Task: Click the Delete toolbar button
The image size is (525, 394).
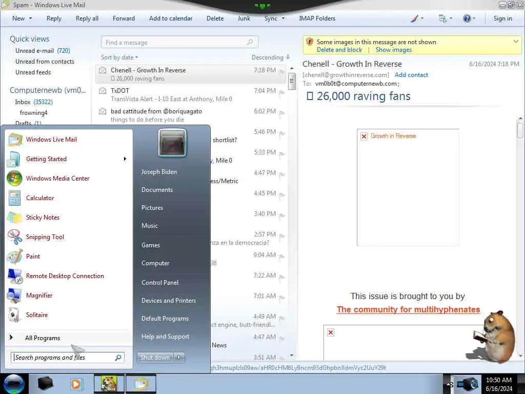Action: pos(215,18)
